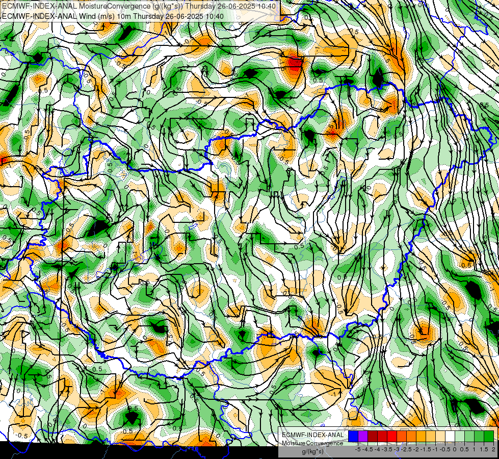Select the legend swatch between -4.5 and -4
This screenshot has height=459, width=499.
pyautogui.click(x=373, y=436)
